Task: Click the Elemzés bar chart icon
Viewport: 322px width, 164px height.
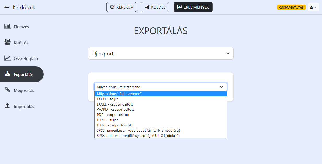Action: click(7, 26)
